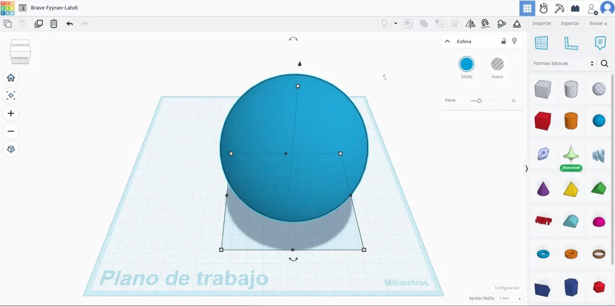Viewport: 615px width, 306px height.
Task: Select Hueco hole option
Action: click(497, 64)
